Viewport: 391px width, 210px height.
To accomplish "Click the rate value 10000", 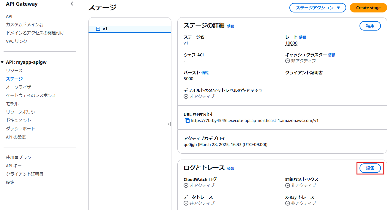I will click(291, 43).
